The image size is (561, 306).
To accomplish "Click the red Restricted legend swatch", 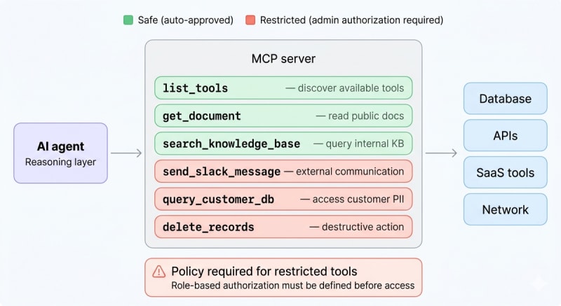I will click(x=250, y=20).
